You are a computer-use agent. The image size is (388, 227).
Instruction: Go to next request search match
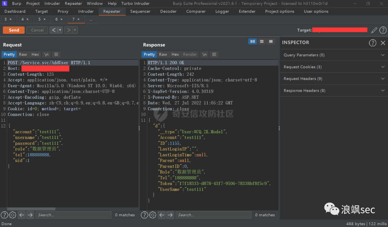(30, 215)
